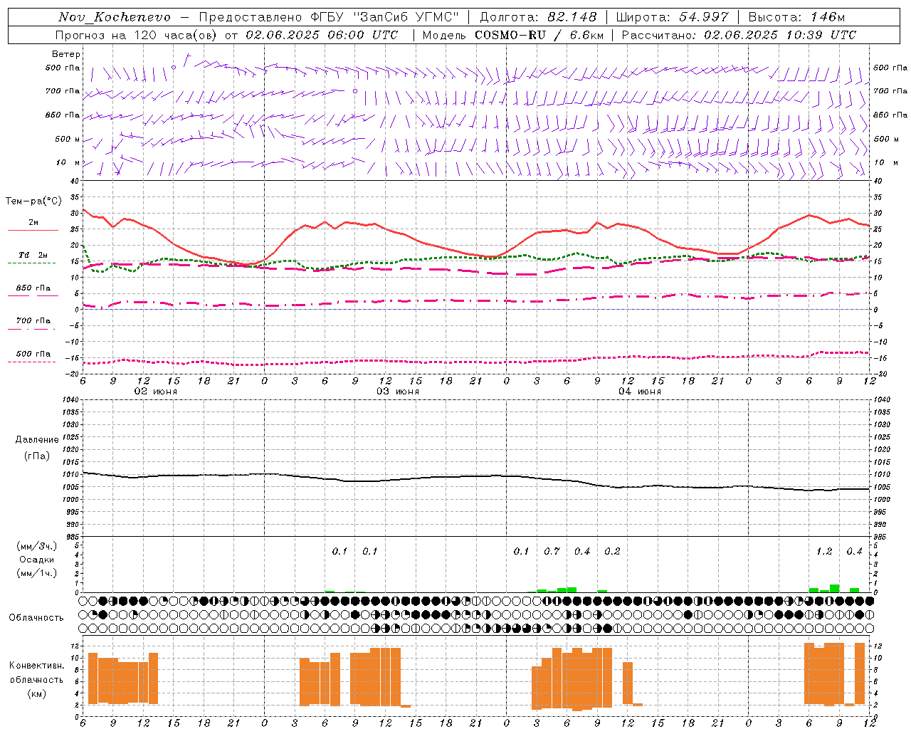Click the precipitation value '0.2'
The image size is (911, 729).
613,552
